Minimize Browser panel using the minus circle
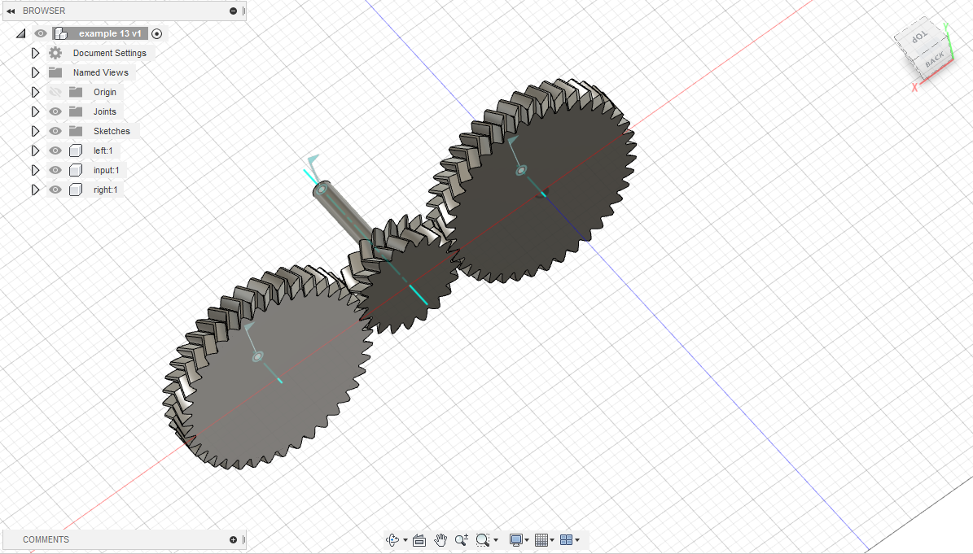Image resolution: width=973 pixels, height=554 pixels. pos(234,11)
